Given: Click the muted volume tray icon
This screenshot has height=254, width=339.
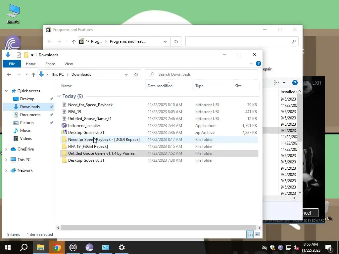Looking at the screenshot, I should [x=296, y=247].
